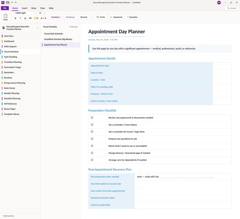The height and width of the screenshot is (219, 240).
Task: Save using the floppy disk icon
Action: [x=8, y=2]
